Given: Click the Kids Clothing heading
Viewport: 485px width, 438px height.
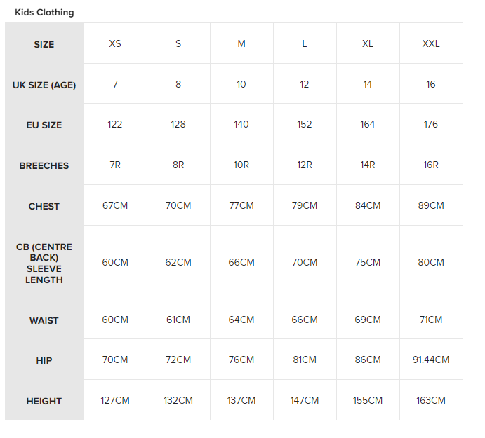Looking at the screenshot, I should 44,13.
